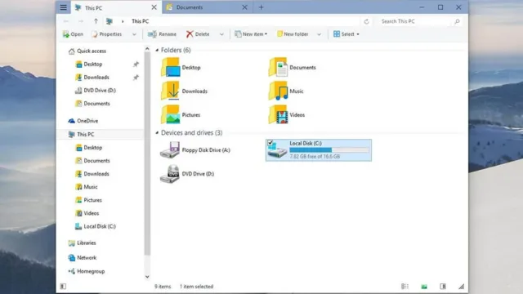Open Desktop under Quick access
Screen dimensions: 523x294
[x=89, y=65]
